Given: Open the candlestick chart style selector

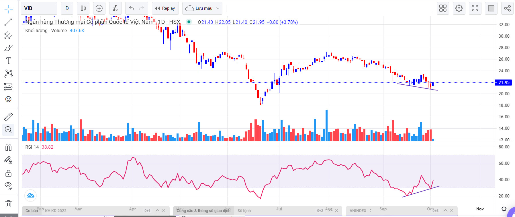Looking at the screenshot, I should tap(83, 8).
